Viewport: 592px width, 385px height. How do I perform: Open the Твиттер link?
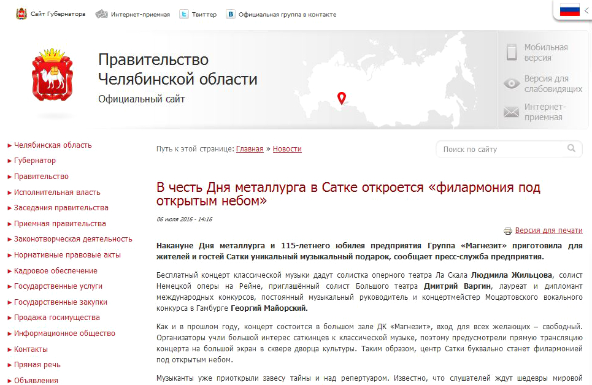coord(204,14)
